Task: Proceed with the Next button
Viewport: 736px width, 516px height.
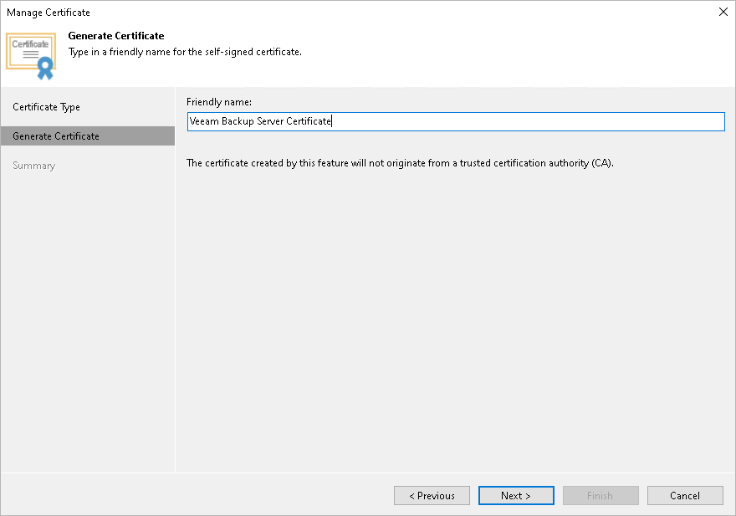Action: click(516, 496)
